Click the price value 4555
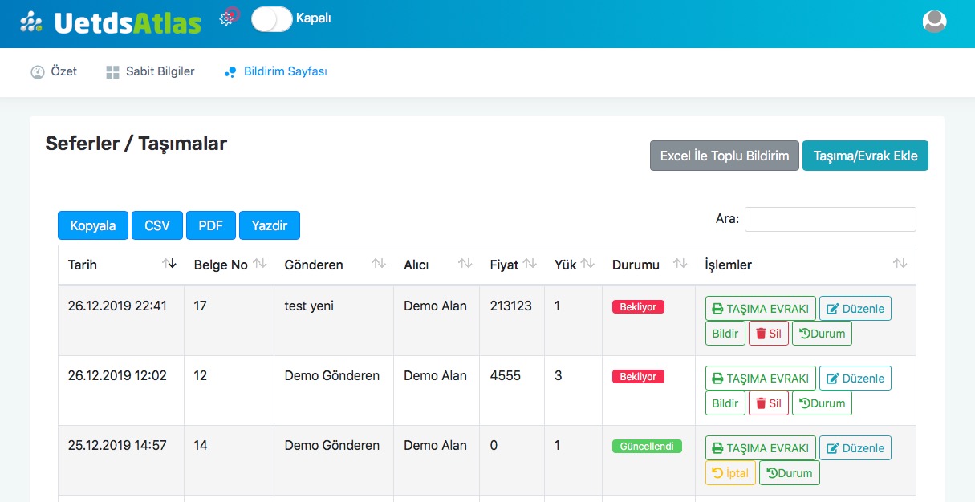 coord(506,375)
